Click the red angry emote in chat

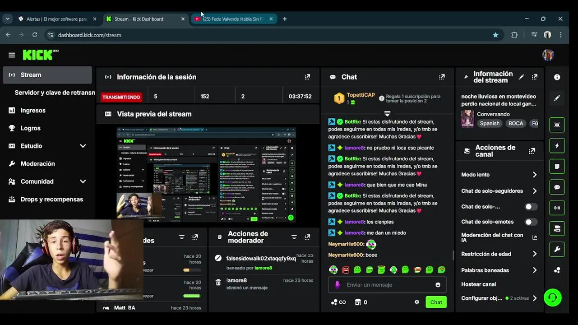pos(345,270)
